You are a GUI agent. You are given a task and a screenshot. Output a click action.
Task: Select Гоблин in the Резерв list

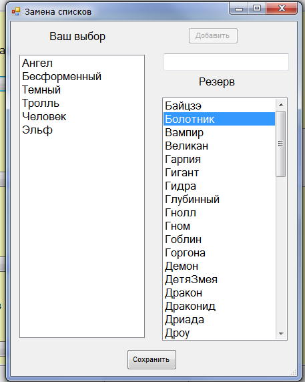219,239
